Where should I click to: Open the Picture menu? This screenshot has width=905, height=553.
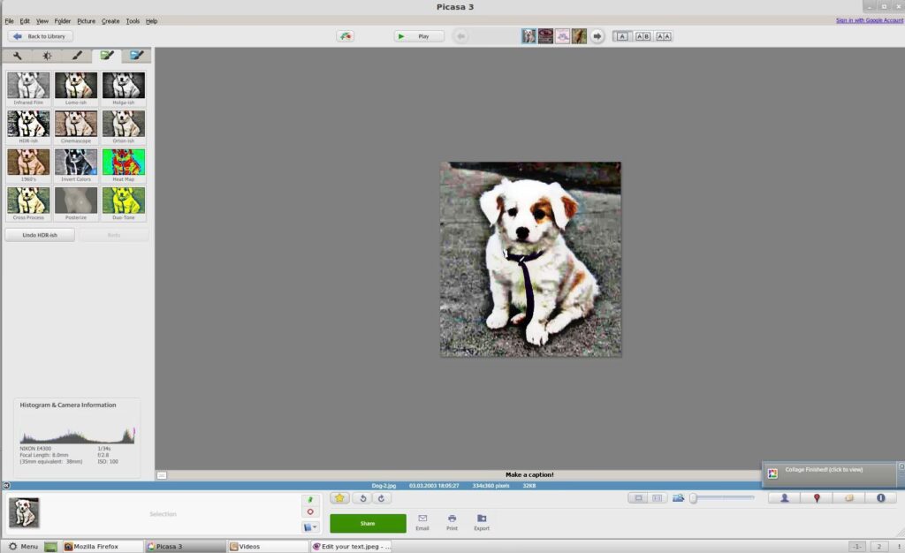pyautogui.click(x=86, y=20)
